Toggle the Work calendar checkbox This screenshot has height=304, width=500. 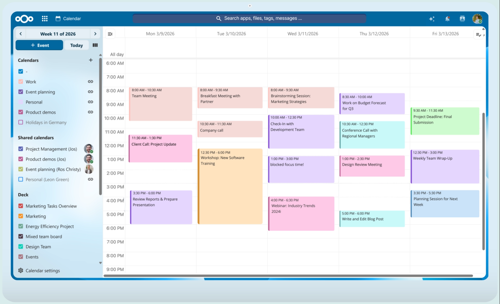(21, 82)
